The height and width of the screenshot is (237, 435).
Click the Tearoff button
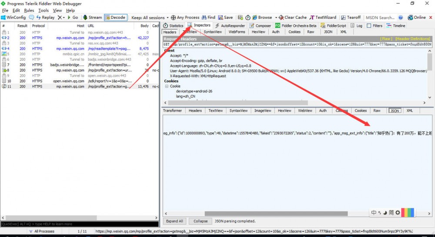(x=351, y=17)
